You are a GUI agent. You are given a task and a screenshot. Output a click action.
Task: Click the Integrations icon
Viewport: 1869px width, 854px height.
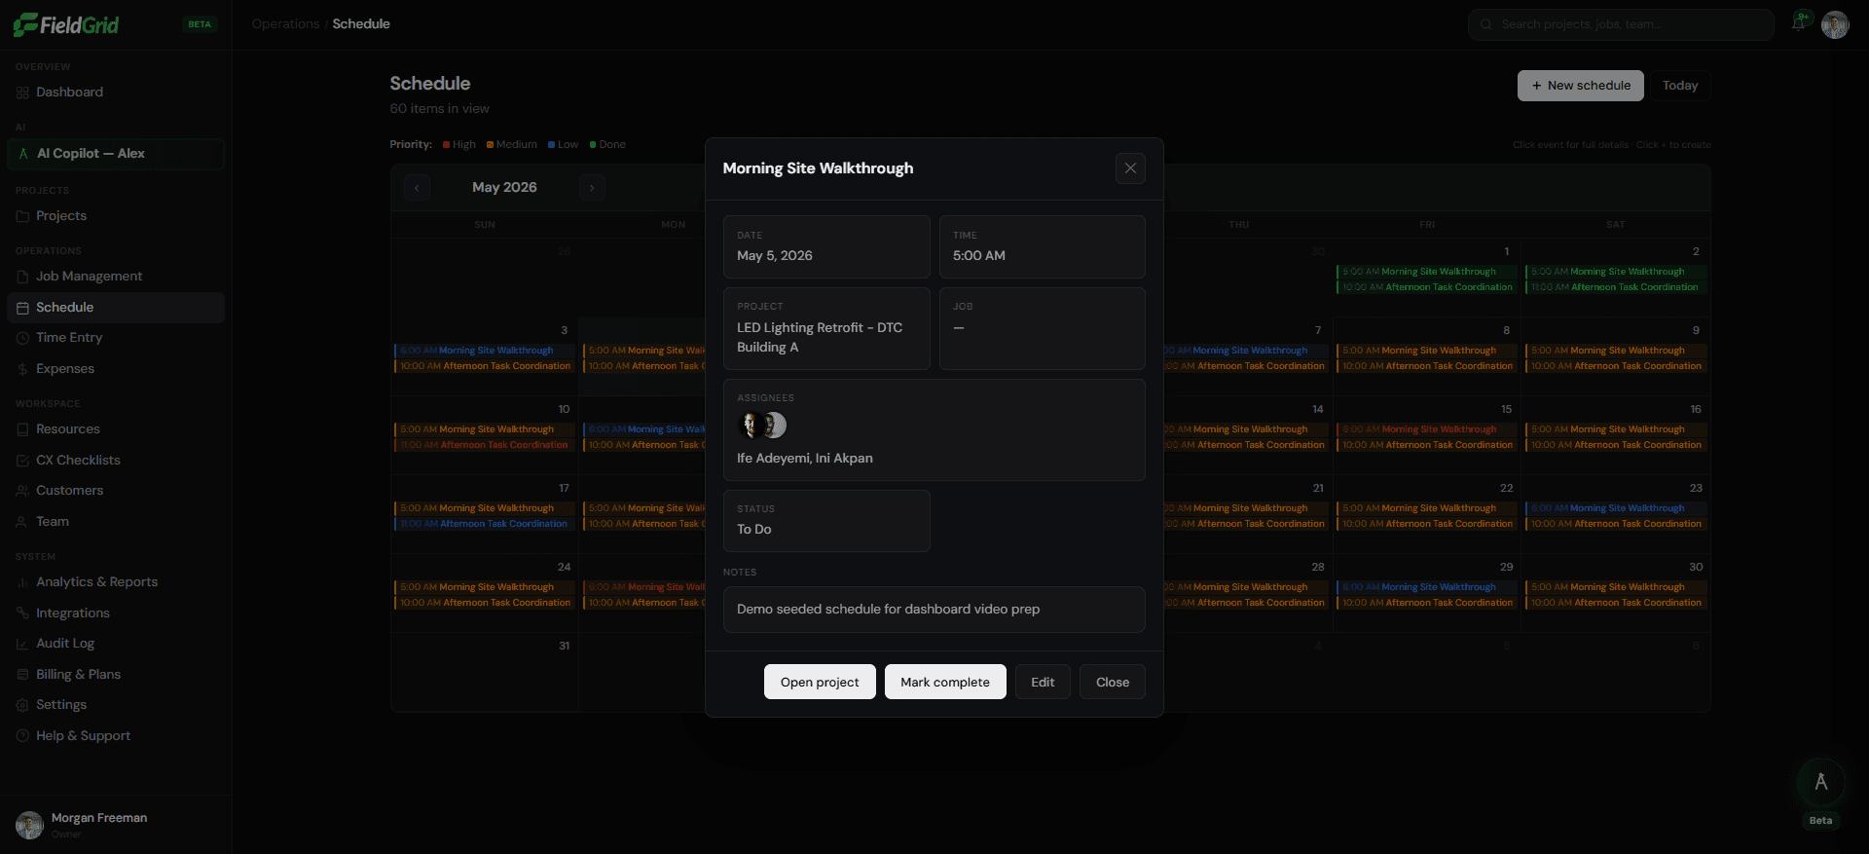coord(22,613)
